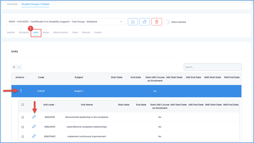254x143 pixels.
Task: Select checkbox for Lead effective workplace relationships
Action: tap(23, 127)
